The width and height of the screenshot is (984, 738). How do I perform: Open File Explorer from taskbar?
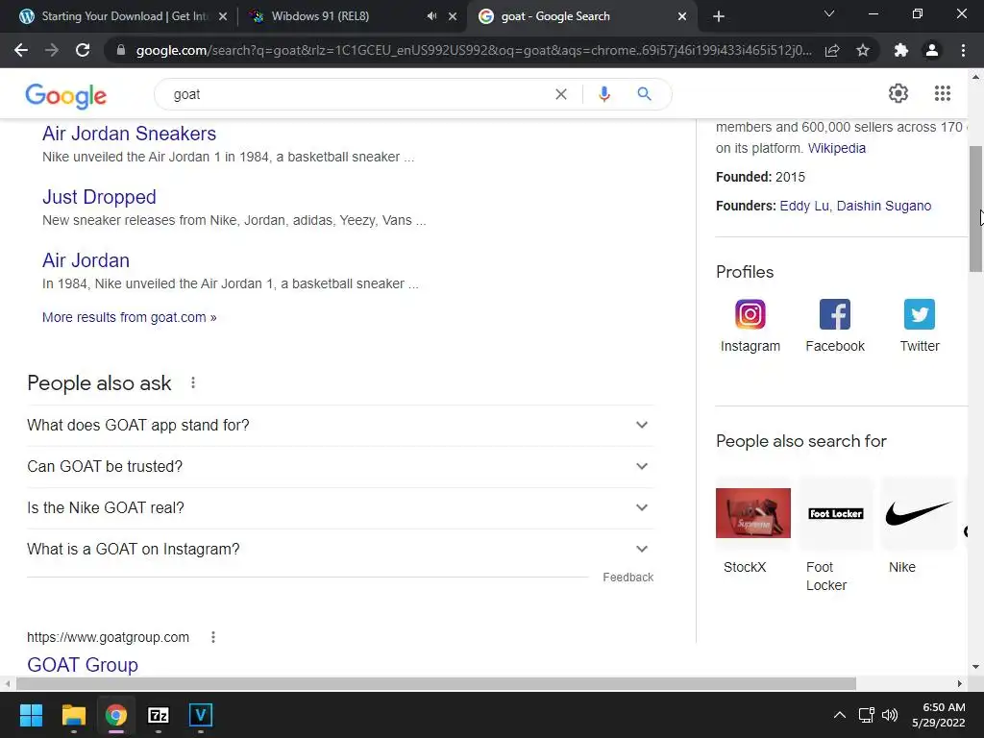click(73, 715)
